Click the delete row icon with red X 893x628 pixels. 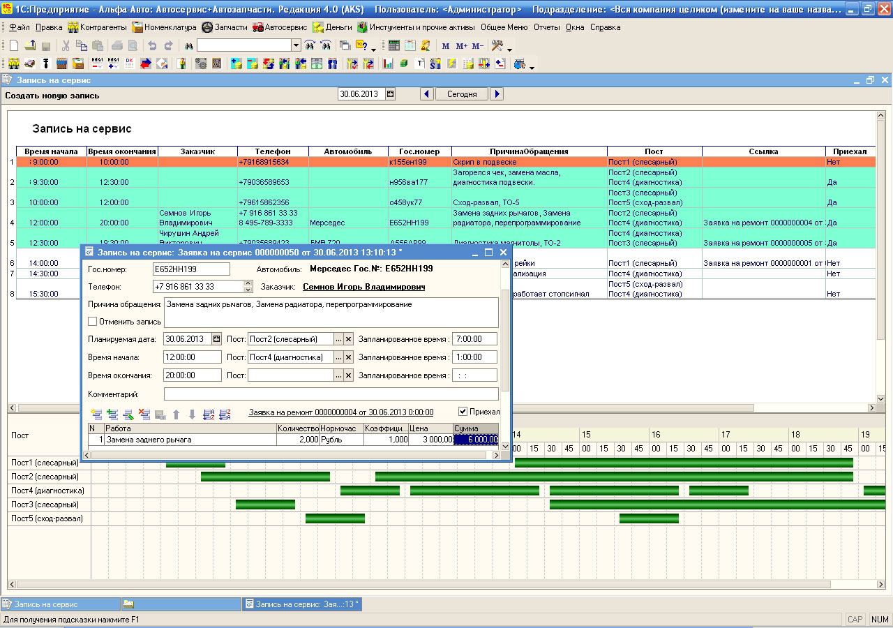(144, 414)
